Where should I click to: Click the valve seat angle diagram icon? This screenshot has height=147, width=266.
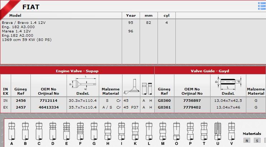pyautogui.click(x=131, y=86)
